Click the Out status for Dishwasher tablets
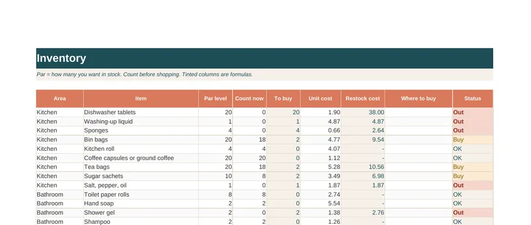531x225 pixels. coord(473,113)
